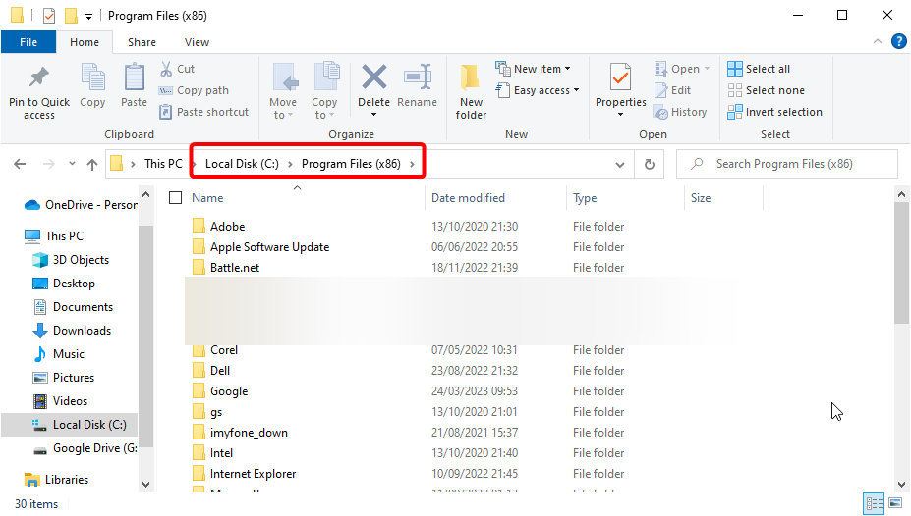Open the File menu tab
Screen dimensions: 911x516
(x=28, y=42)
